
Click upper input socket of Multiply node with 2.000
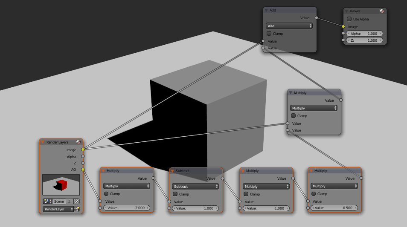[100, 201]
